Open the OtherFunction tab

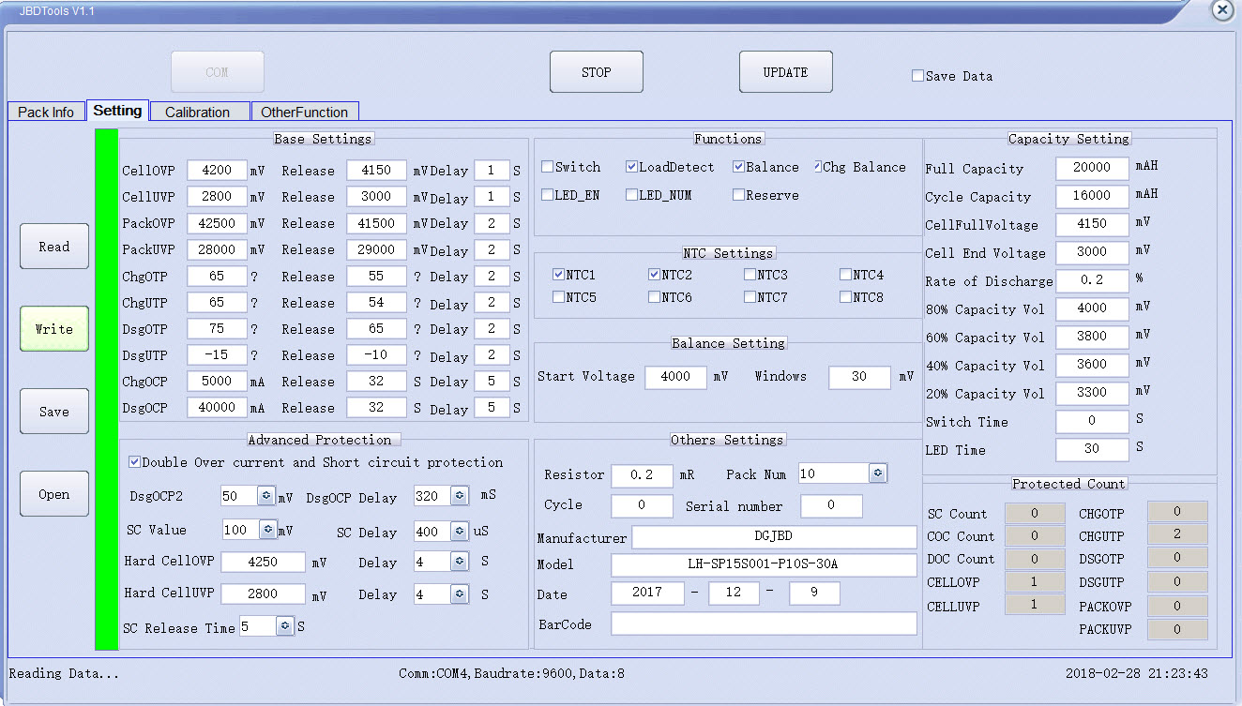304,112
